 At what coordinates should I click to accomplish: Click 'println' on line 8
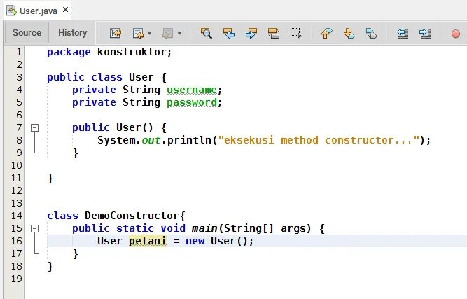[189, 140]
